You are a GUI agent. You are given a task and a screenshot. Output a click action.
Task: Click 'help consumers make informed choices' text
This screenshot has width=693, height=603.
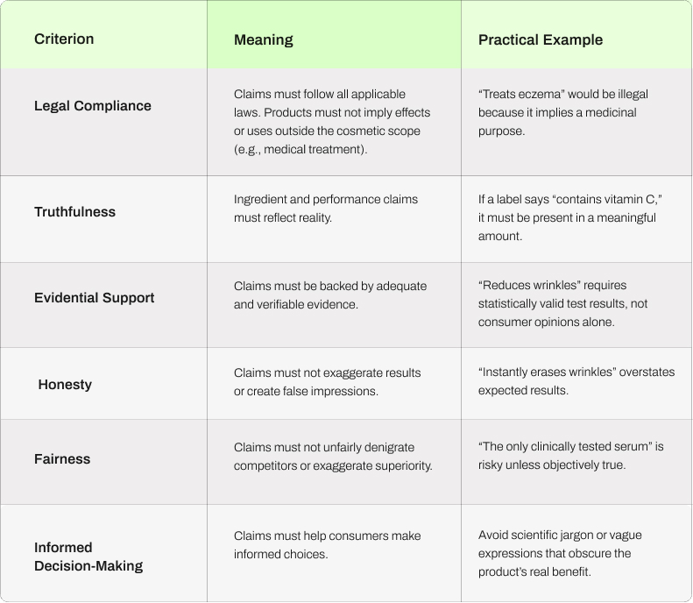coord(327,544)
